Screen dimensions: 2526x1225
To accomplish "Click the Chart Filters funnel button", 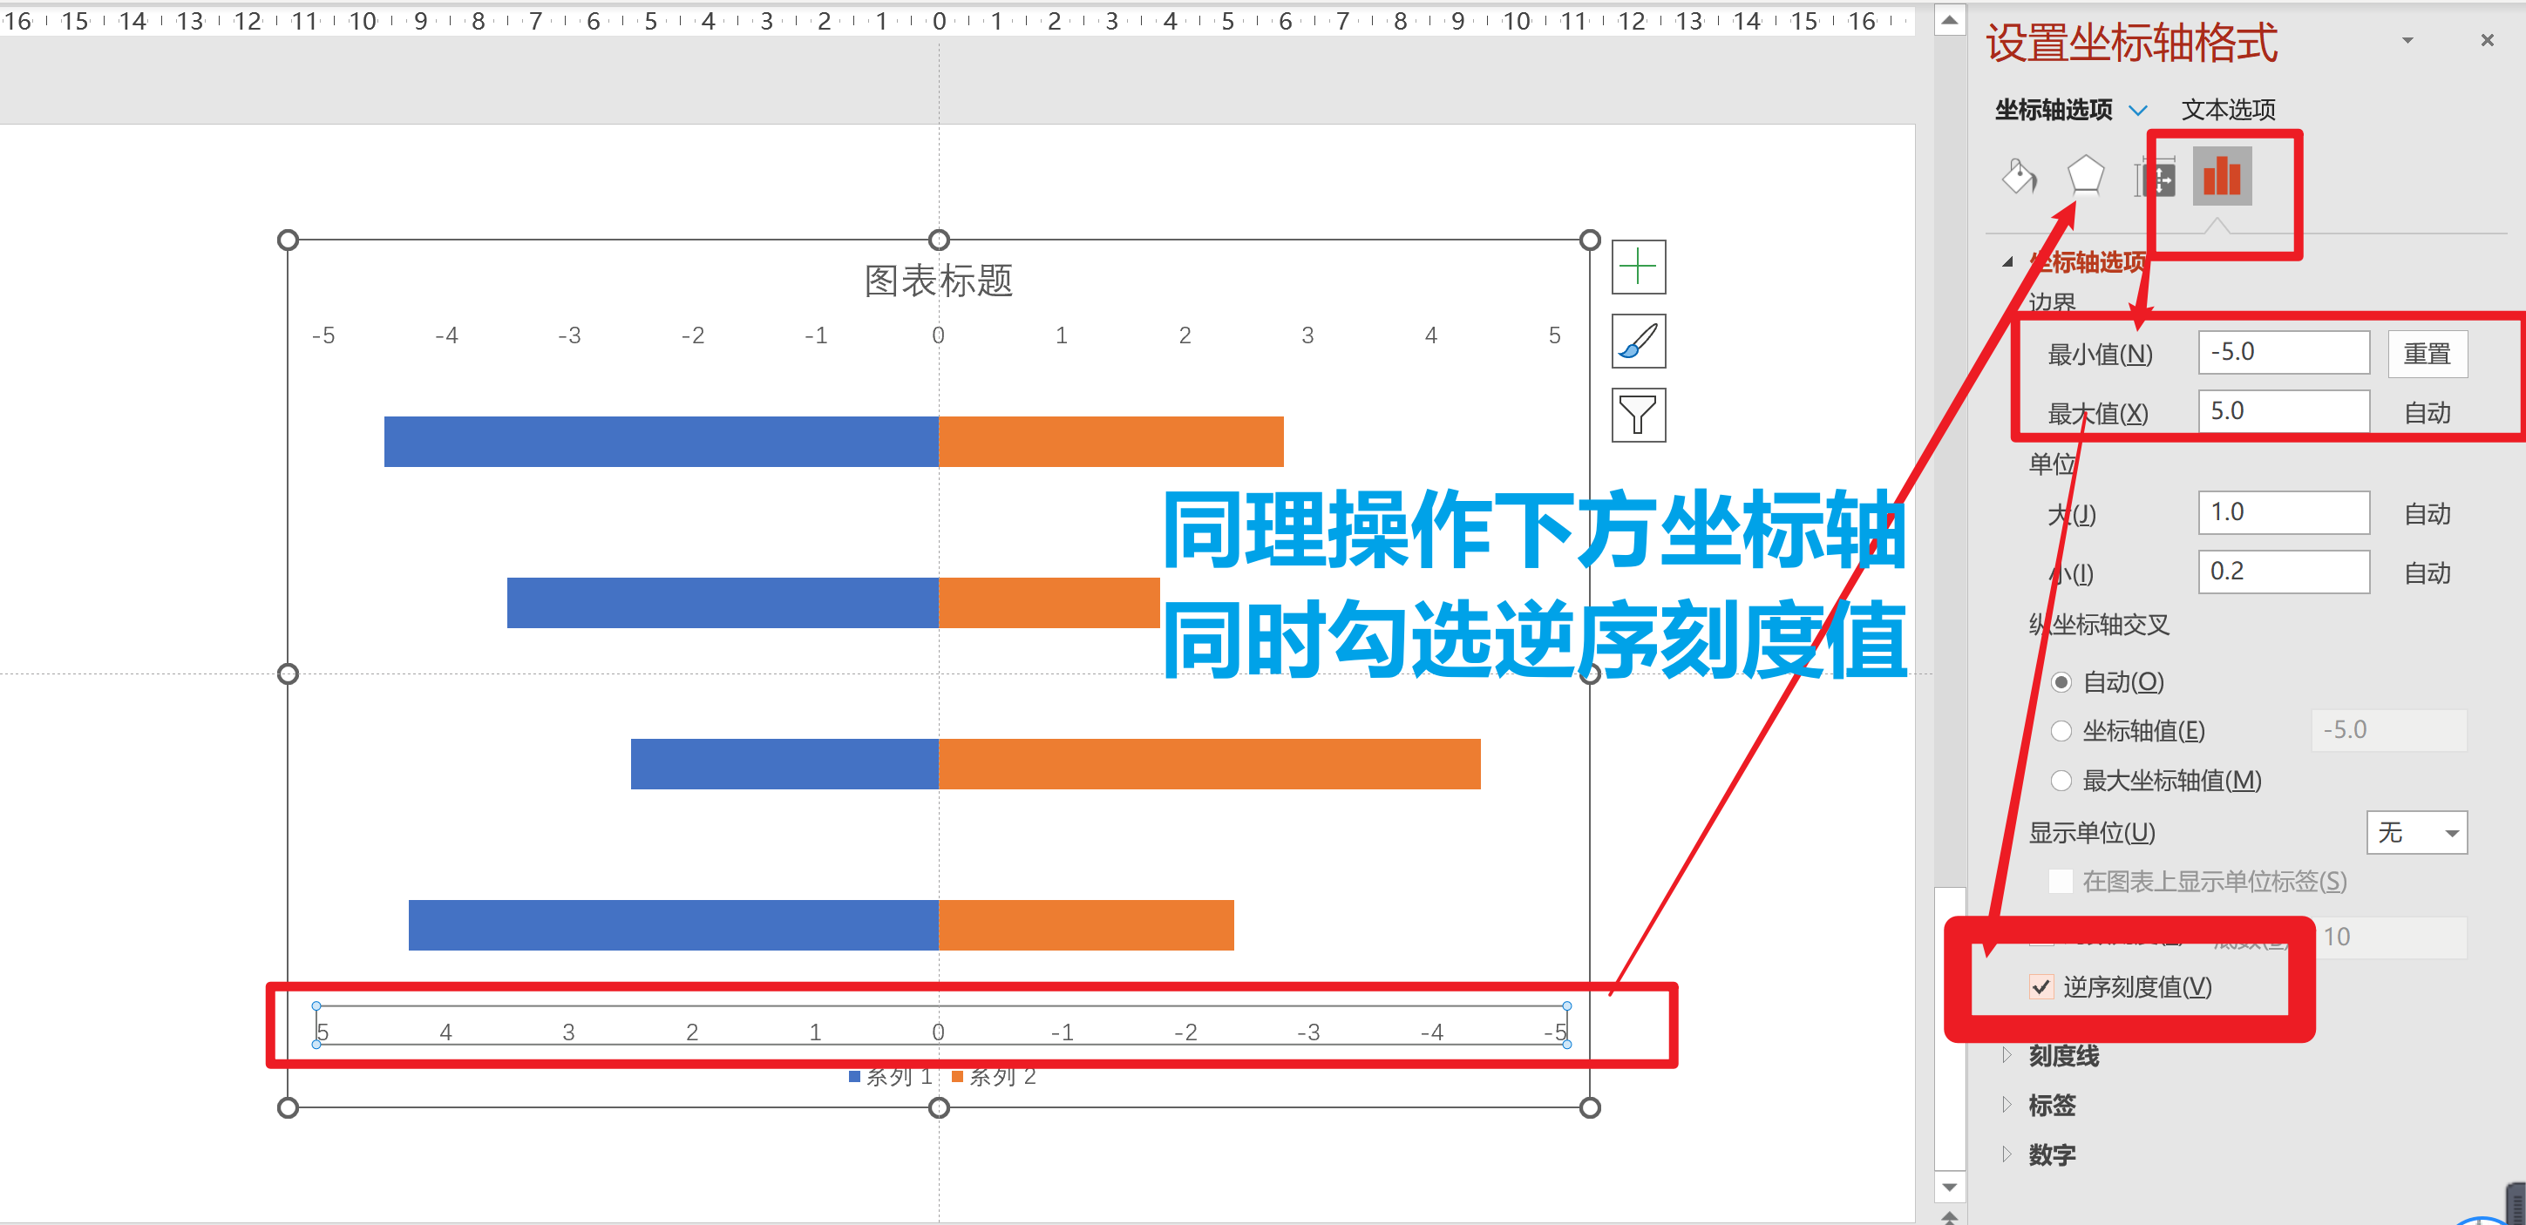I will (x=1639, y=416).
